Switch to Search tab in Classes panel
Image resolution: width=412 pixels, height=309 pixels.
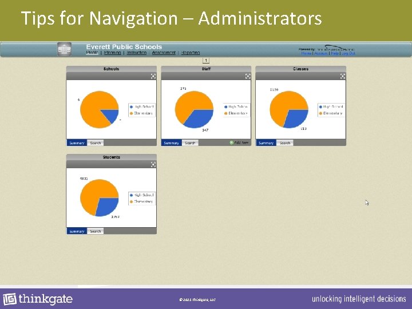285,143
